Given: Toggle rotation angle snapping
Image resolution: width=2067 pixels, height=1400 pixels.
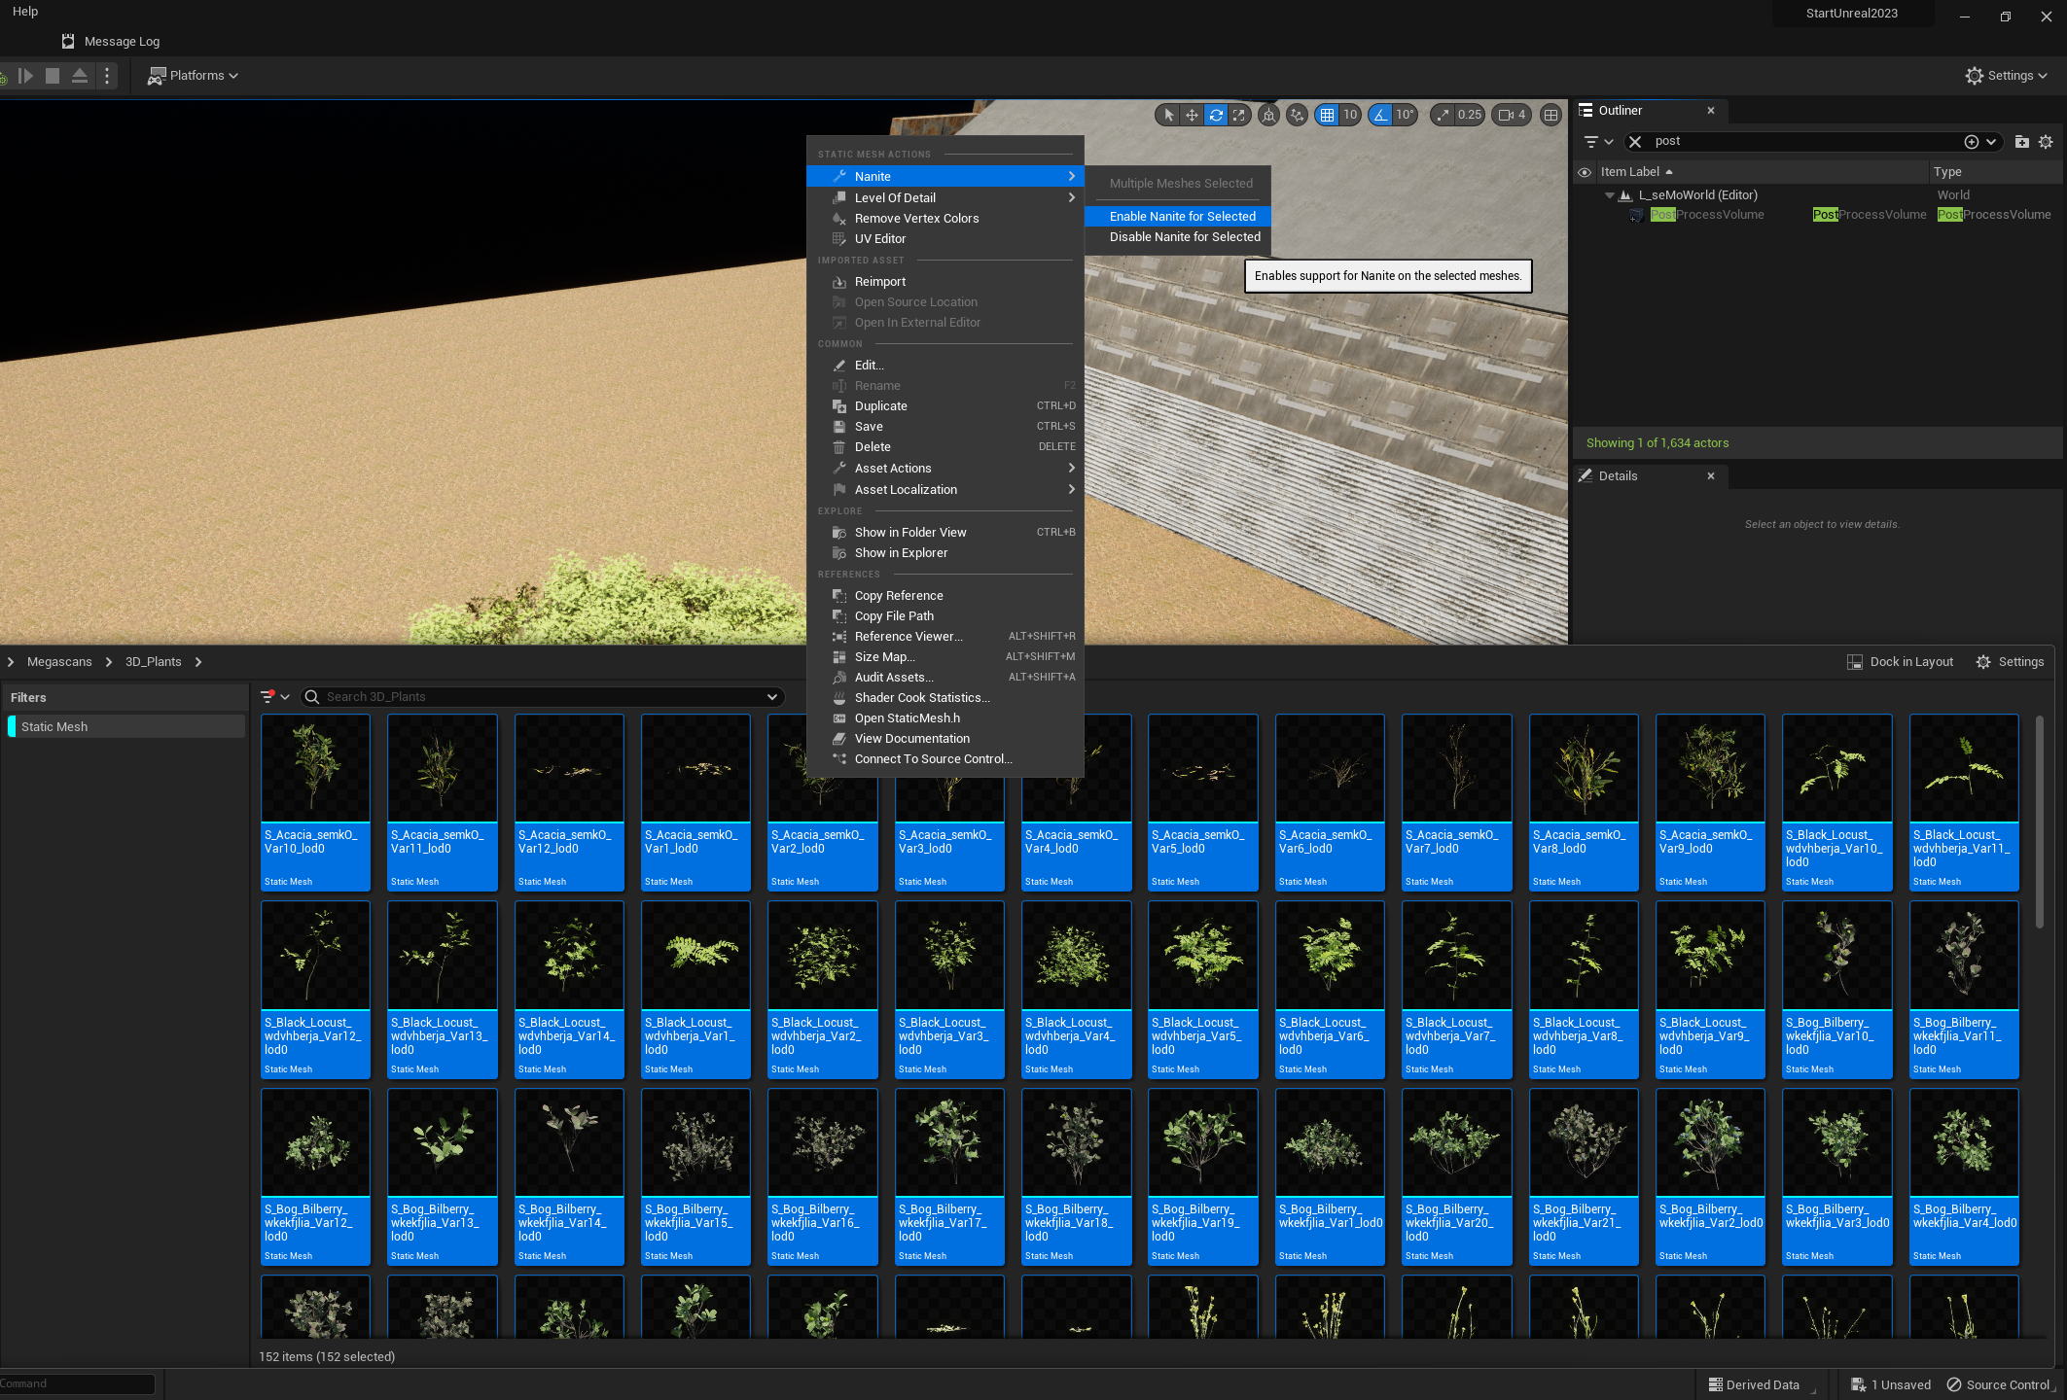Looking at the screenshot, I should tap(1379, 115).
